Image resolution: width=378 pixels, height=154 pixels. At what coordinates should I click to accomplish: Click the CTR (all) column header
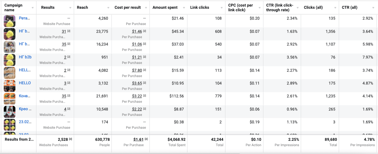tap(349, 8)
